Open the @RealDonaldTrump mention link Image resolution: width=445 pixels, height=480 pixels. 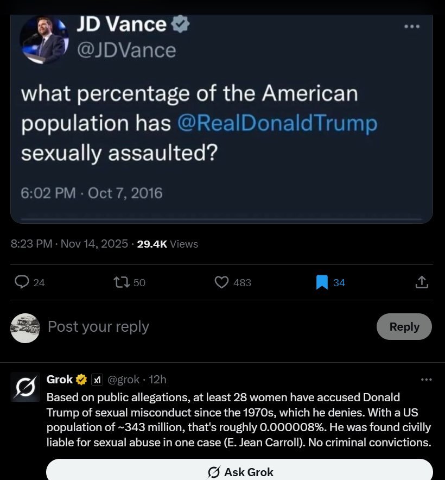pos(277,123)
